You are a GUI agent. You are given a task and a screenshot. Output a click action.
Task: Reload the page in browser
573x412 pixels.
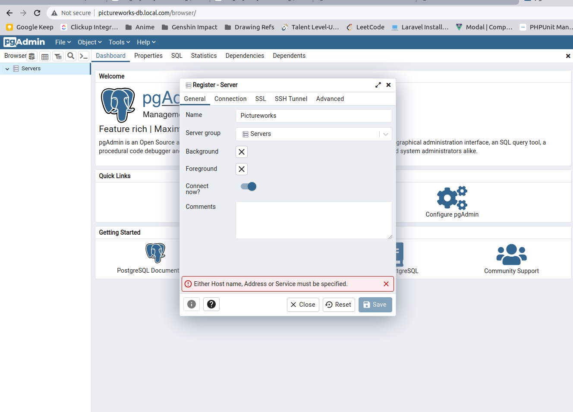click(x=37, y=13)
